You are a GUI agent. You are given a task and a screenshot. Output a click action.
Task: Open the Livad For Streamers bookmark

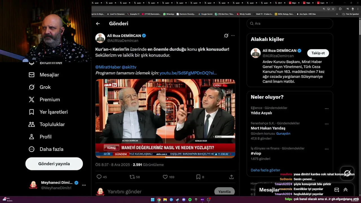click(116, 14)
